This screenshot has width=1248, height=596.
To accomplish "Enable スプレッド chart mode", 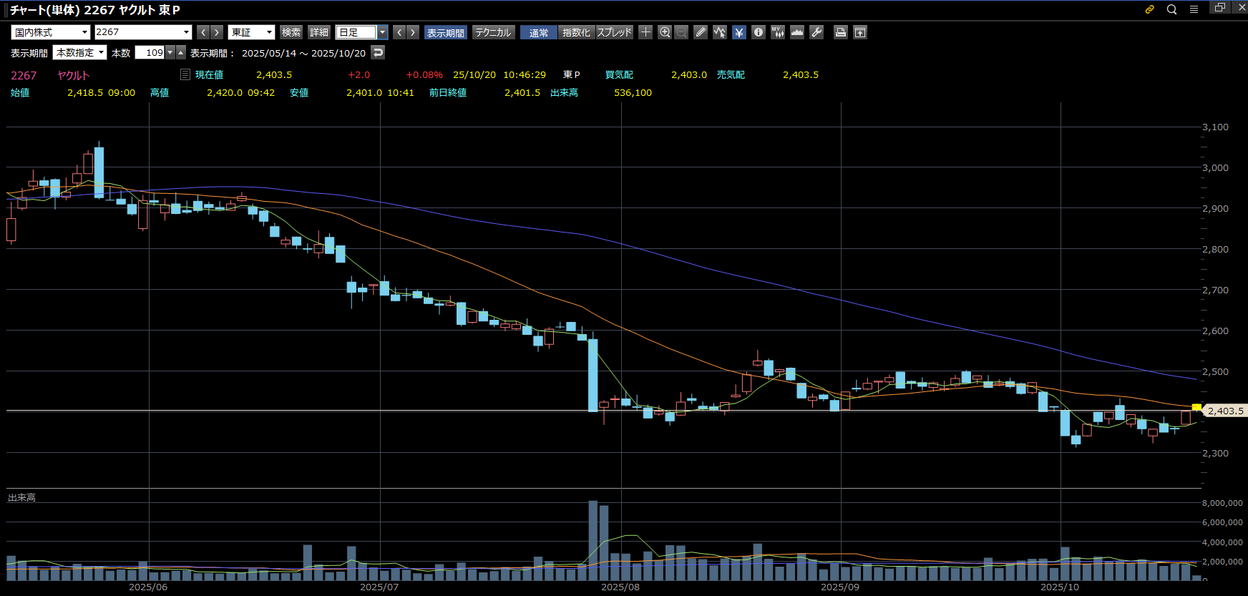I will tap(615, 32).
